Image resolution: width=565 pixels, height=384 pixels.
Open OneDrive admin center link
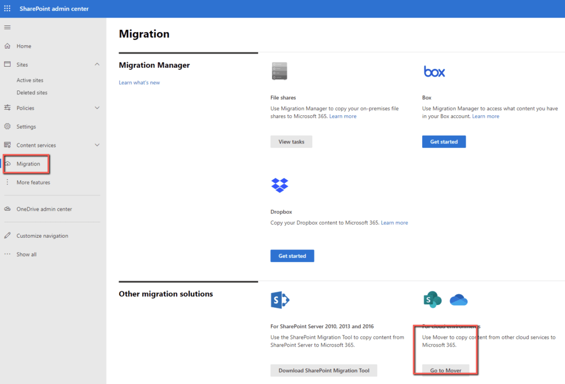click(44, 209)
